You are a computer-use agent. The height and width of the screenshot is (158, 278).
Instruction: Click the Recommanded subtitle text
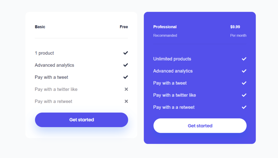point(165,36)
